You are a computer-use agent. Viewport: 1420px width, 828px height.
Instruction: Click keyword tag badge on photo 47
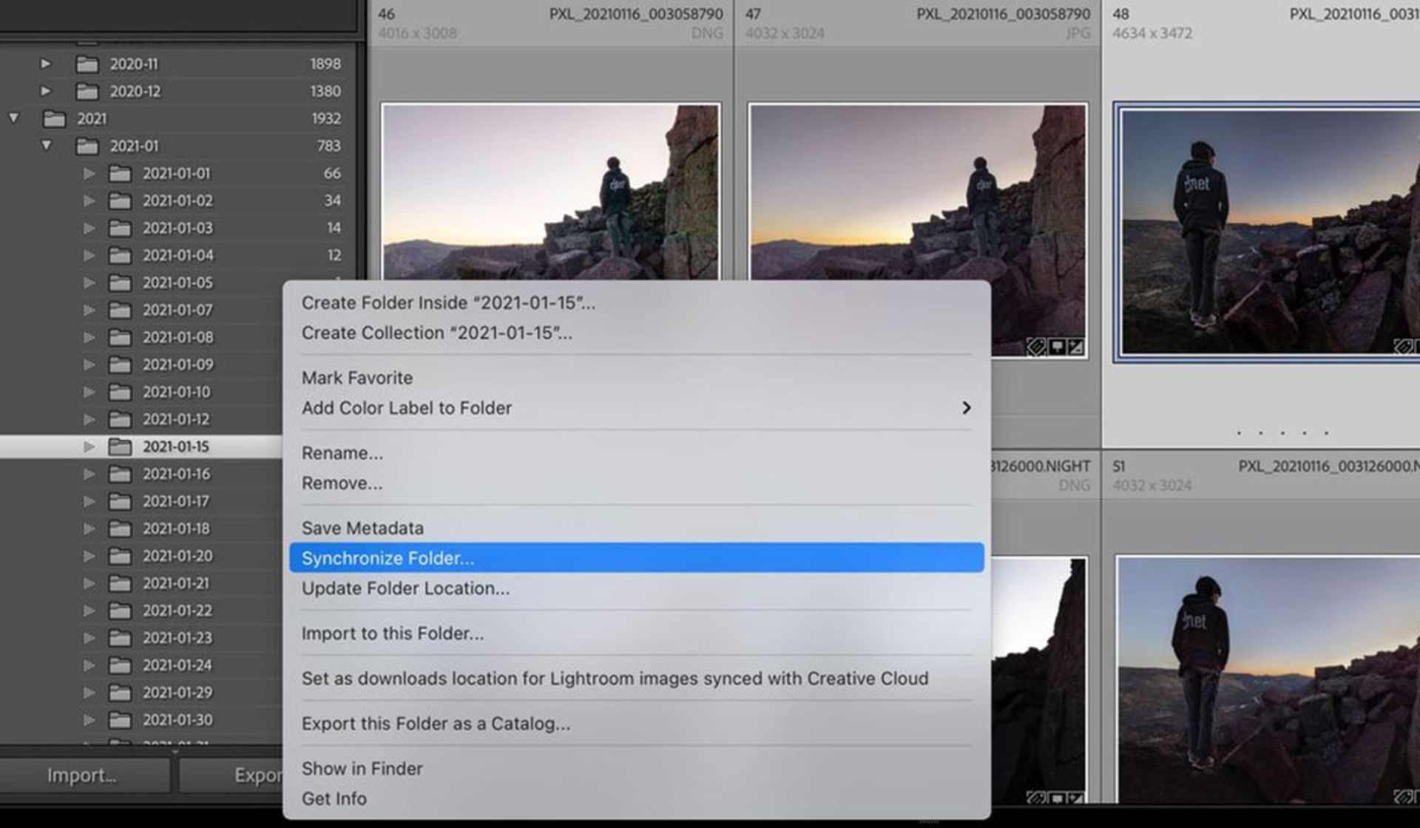[x=1036, y=347]
